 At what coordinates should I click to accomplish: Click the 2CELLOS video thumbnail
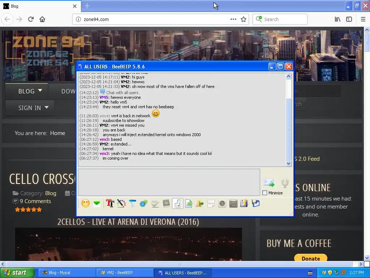[128, 244]
